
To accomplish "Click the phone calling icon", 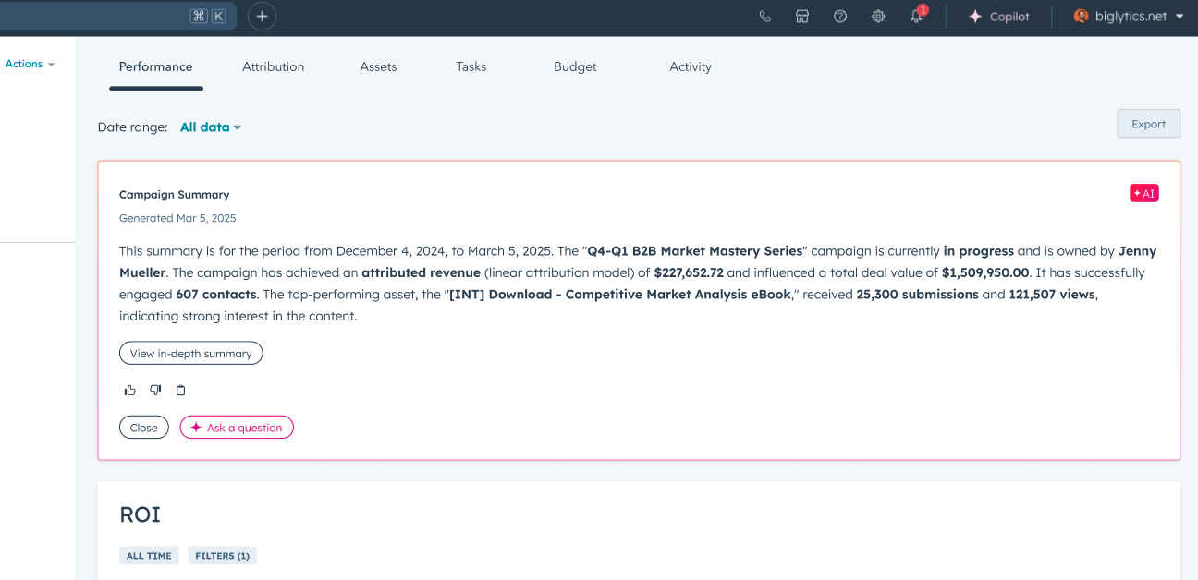I will [x=764, y=17].
